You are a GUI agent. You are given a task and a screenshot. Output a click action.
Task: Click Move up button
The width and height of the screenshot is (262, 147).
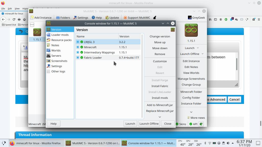pyautogui.click(x=160, y=42)
